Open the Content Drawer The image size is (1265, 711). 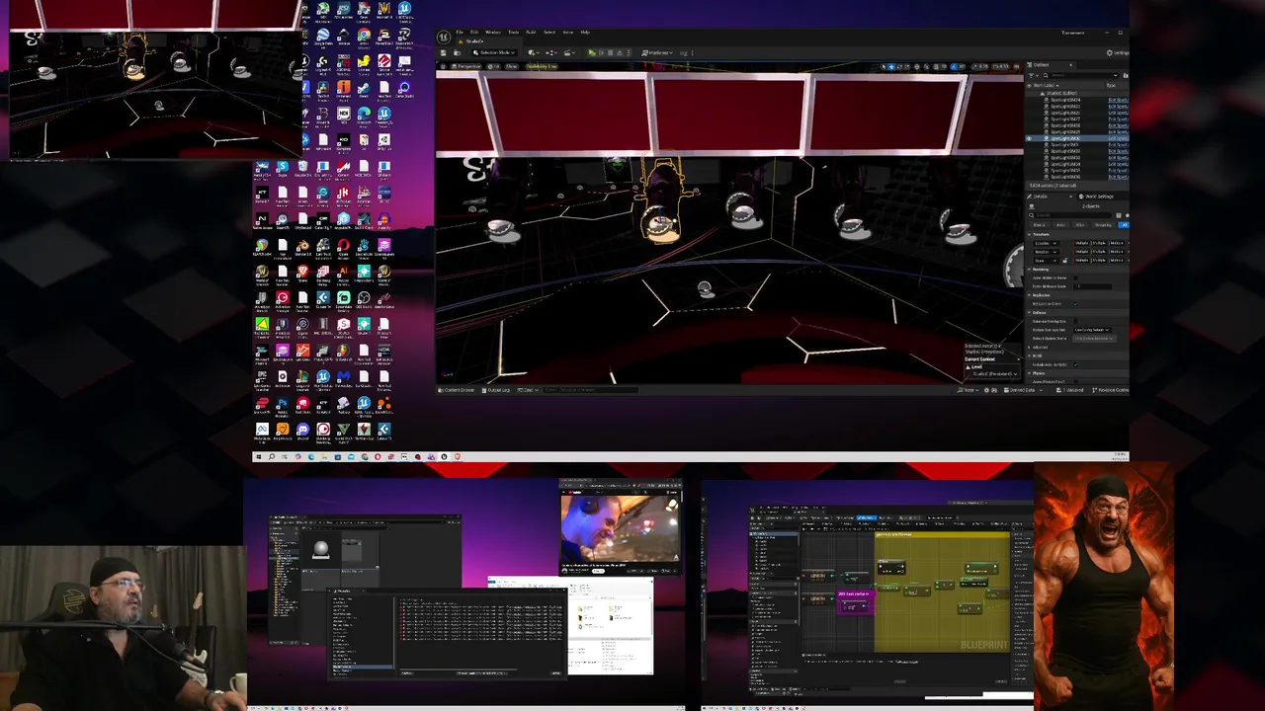point(457,390)
